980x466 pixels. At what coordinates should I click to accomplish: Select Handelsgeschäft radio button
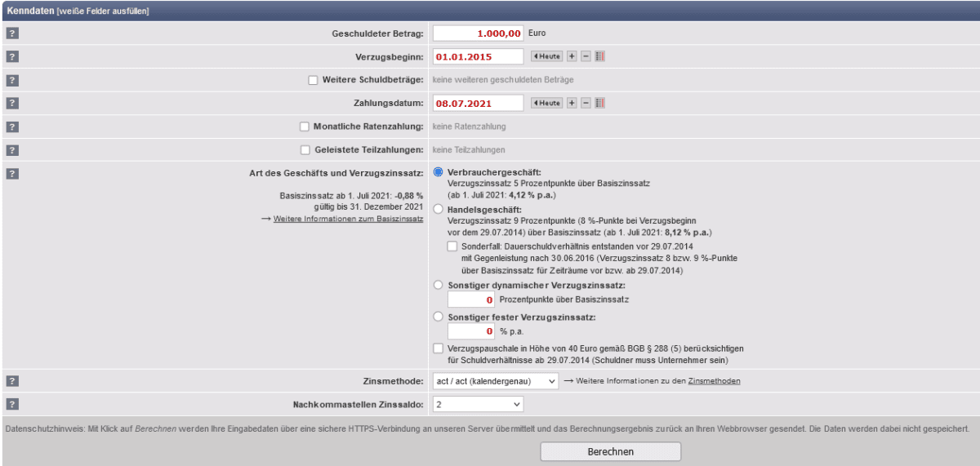(439, 210)
